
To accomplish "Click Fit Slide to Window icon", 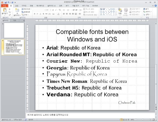I will pos(153,120).
